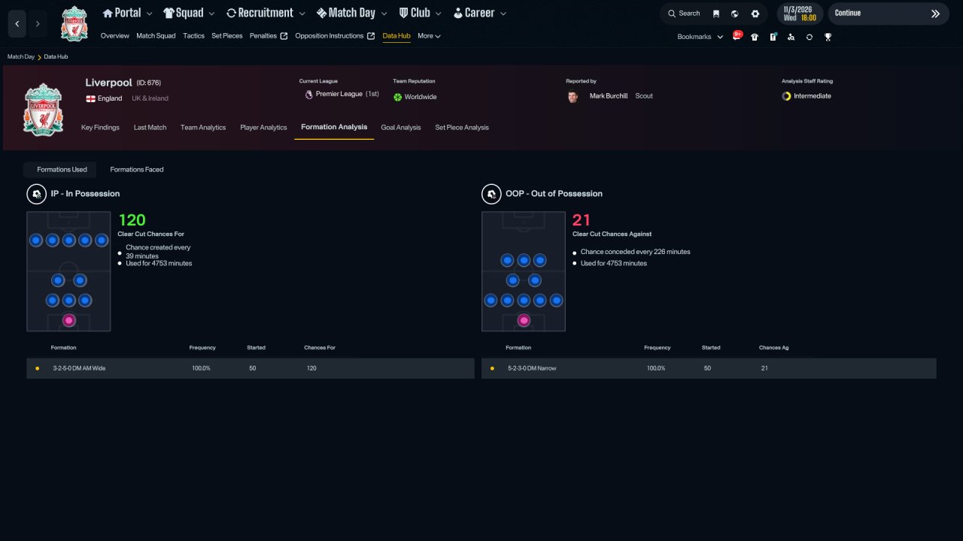This screenshot has height=541, width=963.
Task: Go to the Overview submenu item
Action: click(114, 36)
